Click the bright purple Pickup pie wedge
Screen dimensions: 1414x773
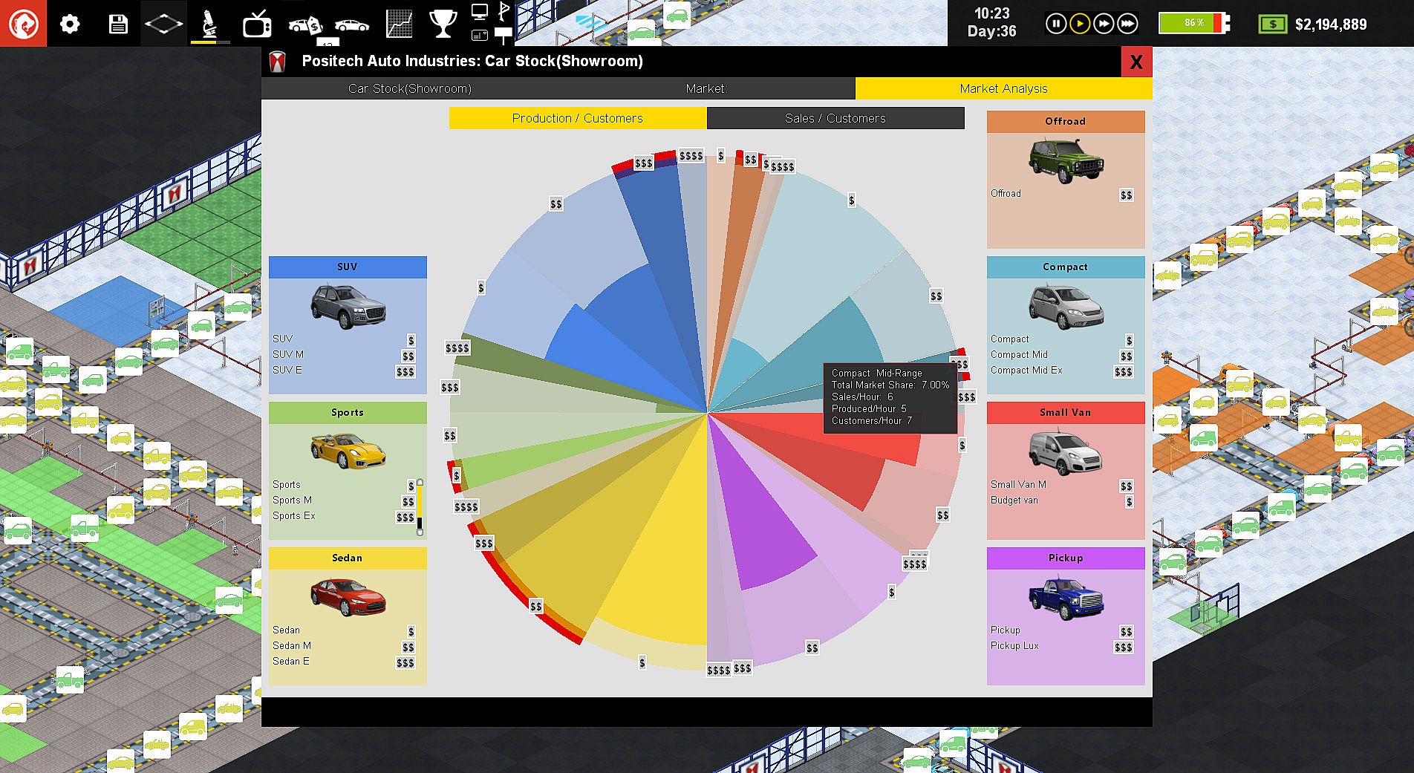[x=757, y=524]
